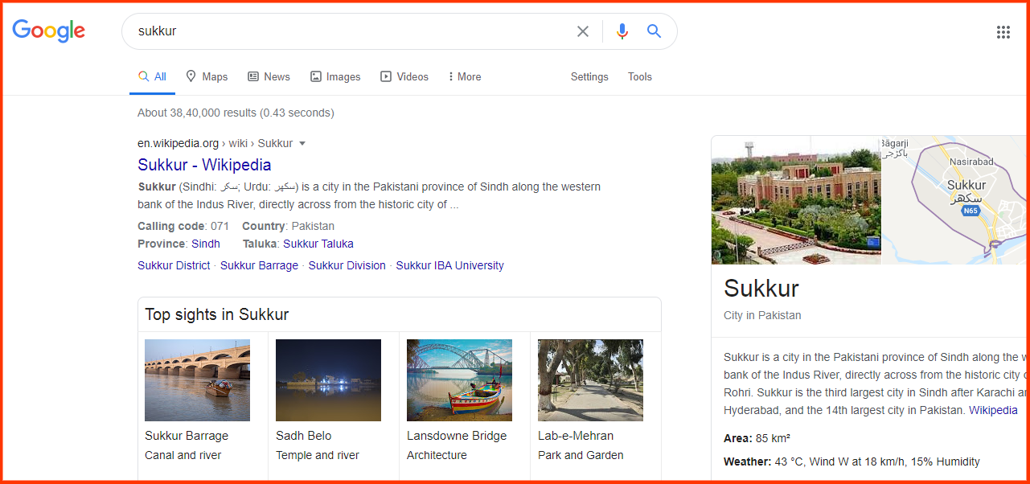Follow the Sindh province link
This screenshot has width=1030, height=484.
tap(206, 244)
